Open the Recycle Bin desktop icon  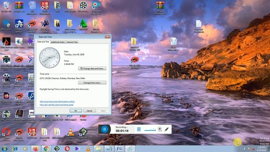click(6, 7)
